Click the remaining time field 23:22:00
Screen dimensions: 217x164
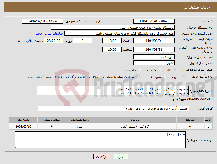pos(54,41)
